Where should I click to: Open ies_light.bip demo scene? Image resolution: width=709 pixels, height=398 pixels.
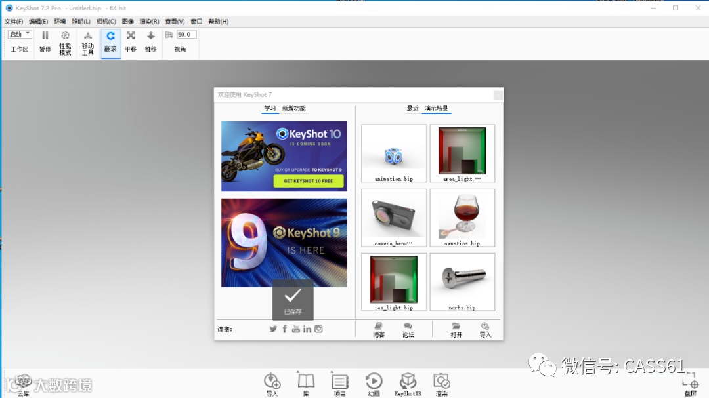(394, 283)
